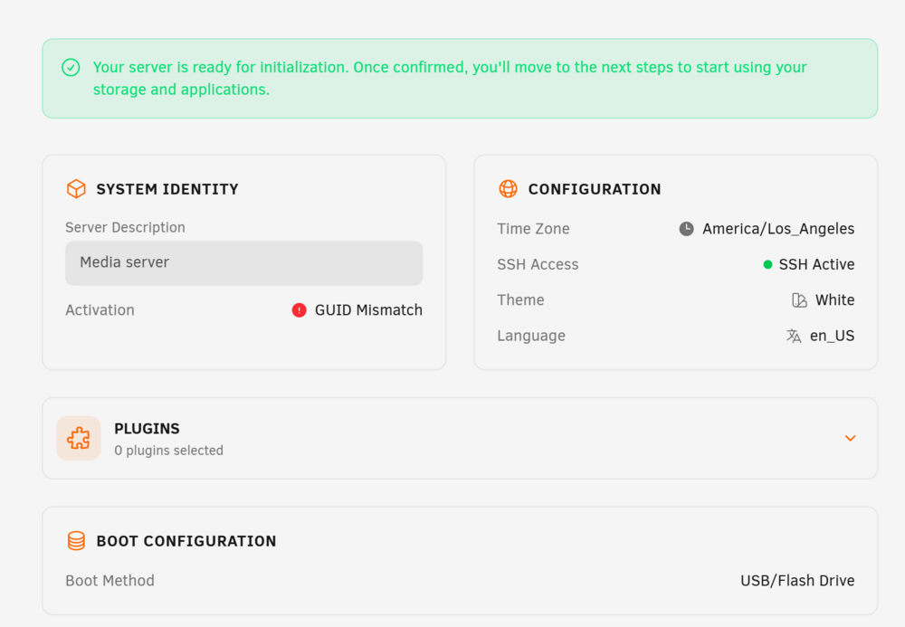Click the server ready for initialization message

tap(450, 79)
